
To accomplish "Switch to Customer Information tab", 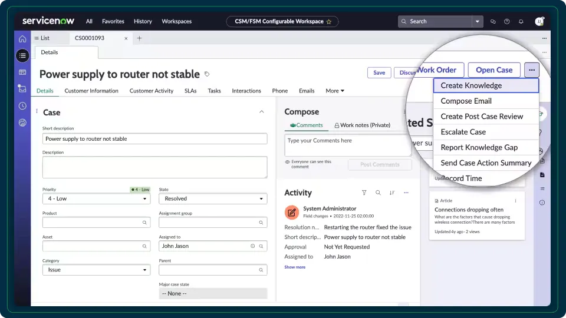I will pos(91,91).
